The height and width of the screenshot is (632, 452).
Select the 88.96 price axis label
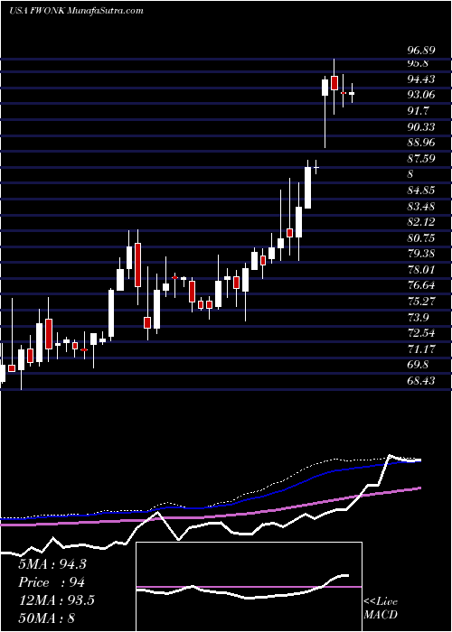coord(421,143)
